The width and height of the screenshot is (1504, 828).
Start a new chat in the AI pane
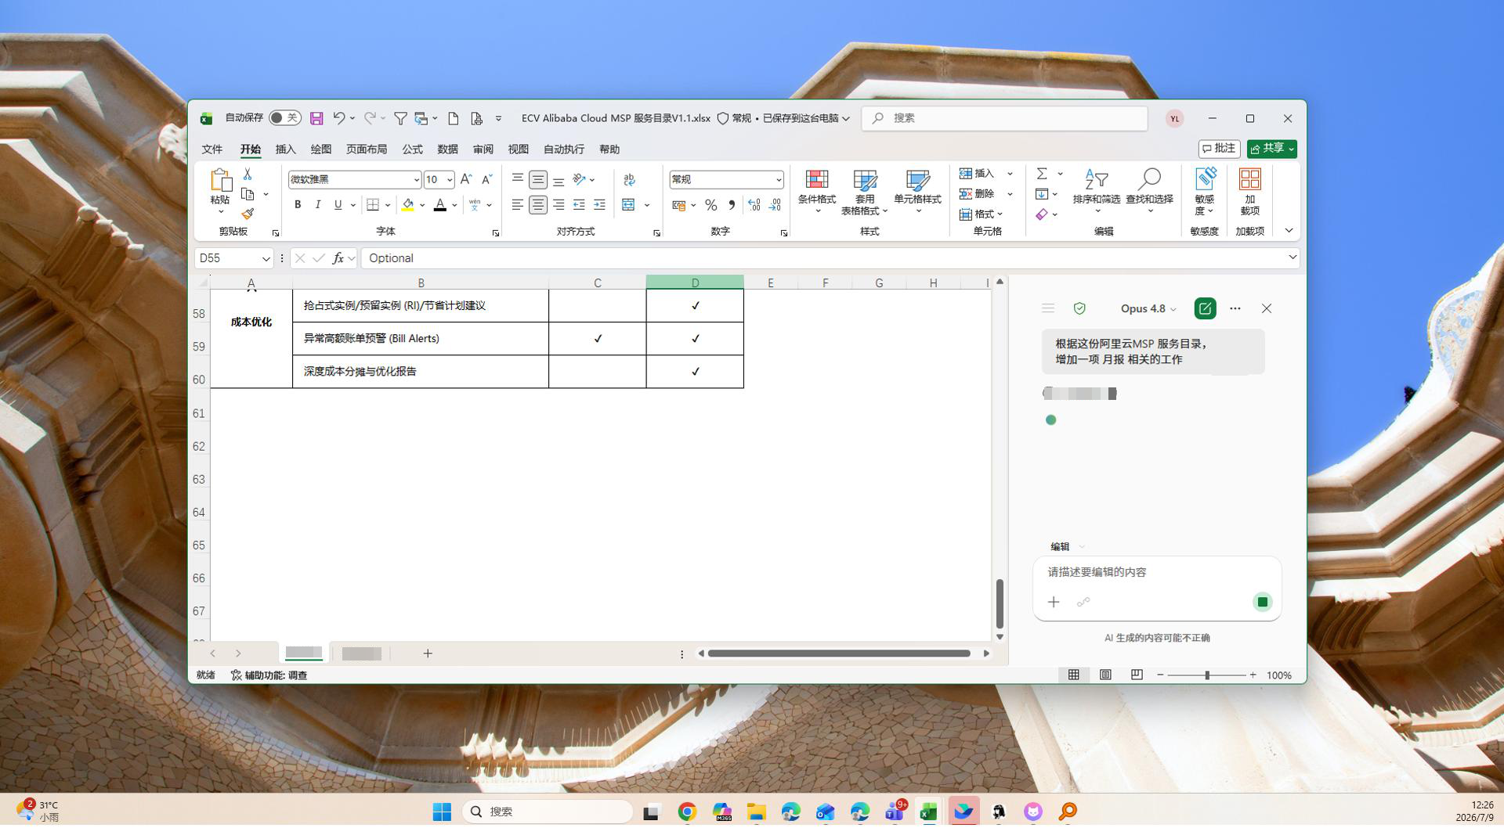(1205, 308)
